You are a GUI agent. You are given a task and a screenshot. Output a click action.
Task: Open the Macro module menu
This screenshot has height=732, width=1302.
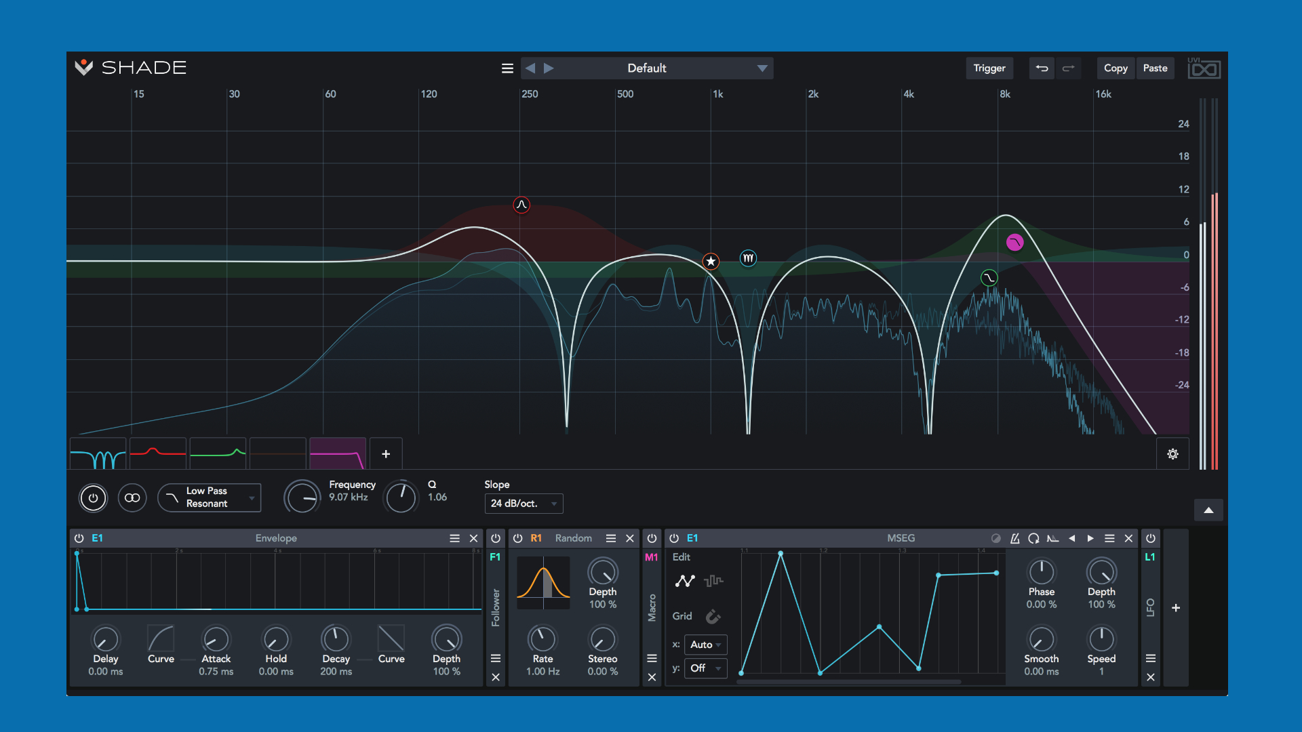point(652,658)
